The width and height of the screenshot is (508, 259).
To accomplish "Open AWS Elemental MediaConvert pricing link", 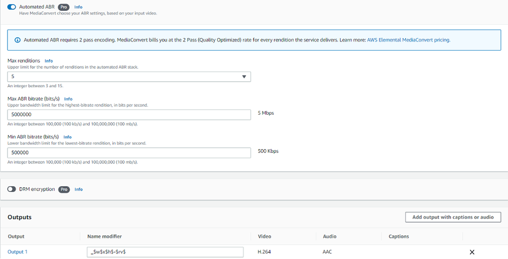I will [x=409, y=40].
